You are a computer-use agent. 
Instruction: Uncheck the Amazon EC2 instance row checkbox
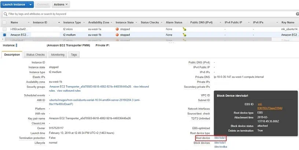tap(5, 35)
